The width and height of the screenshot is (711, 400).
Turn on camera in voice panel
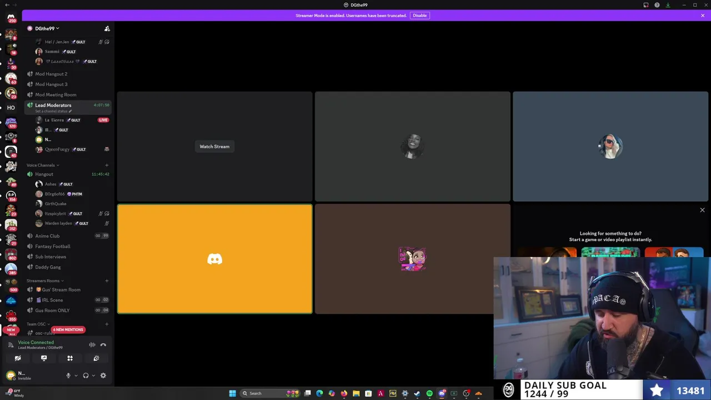(x=18, y=358)
